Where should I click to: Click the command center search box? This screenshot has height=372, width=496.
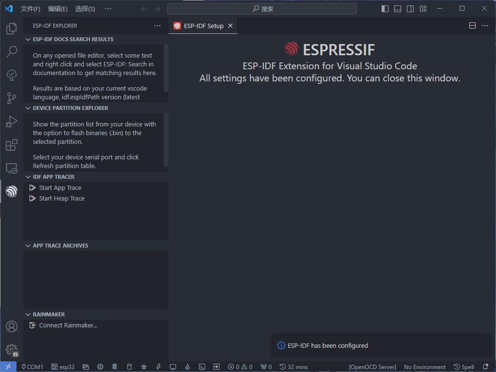262,9
